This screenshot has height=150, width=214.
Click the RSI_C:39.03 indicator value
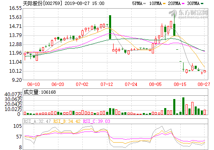(97, 121)
